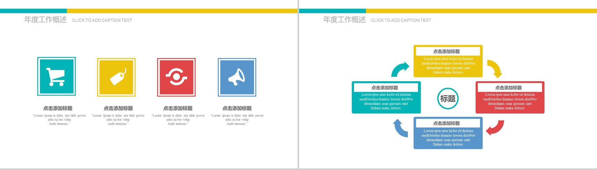
Task: Select title text under the megaphone icon
Action: coord(237,108)
